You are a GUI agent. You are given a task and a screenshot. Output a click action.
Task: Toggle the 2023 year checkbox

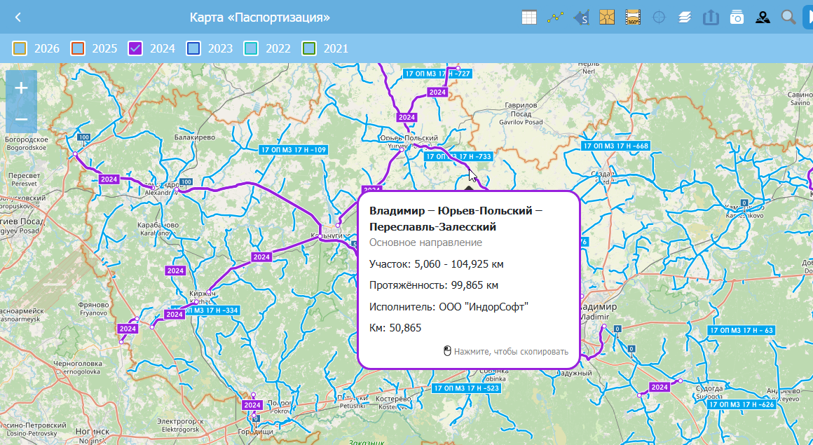193,48
